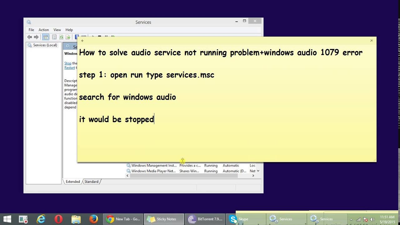Open Opera browser from the taskbar
Image resolution: width=400 pixels, height=225 pixels.
58,219
